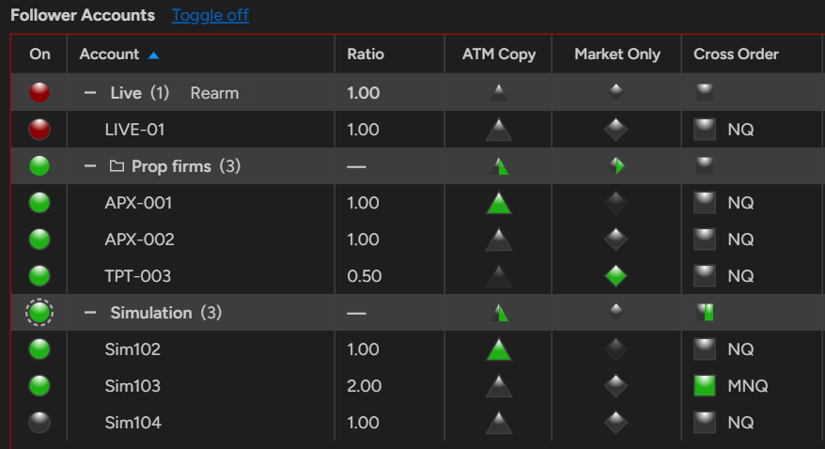Toggle Market Only diamond for Prop firms group
The height and width of the screenshot is (449, 825).
click(x=615, y=165)
